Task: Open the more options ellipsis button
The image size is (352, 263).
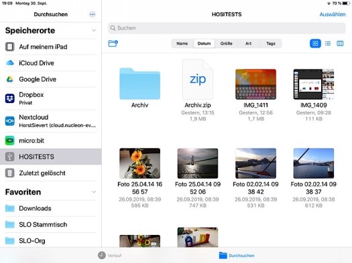Action: pyautogui.click(x=93, y=14)
